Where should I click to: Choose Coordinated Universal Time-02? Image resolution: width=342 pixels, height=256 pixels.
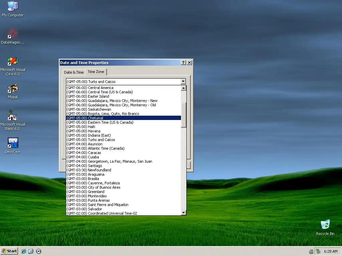click(124, 213)
